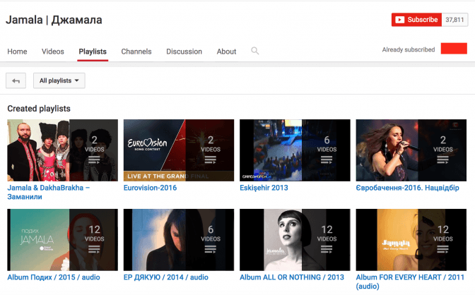This screenshot has height=295, width=475.
Task: Select the Playlists tab
Action: coord(93,52)
